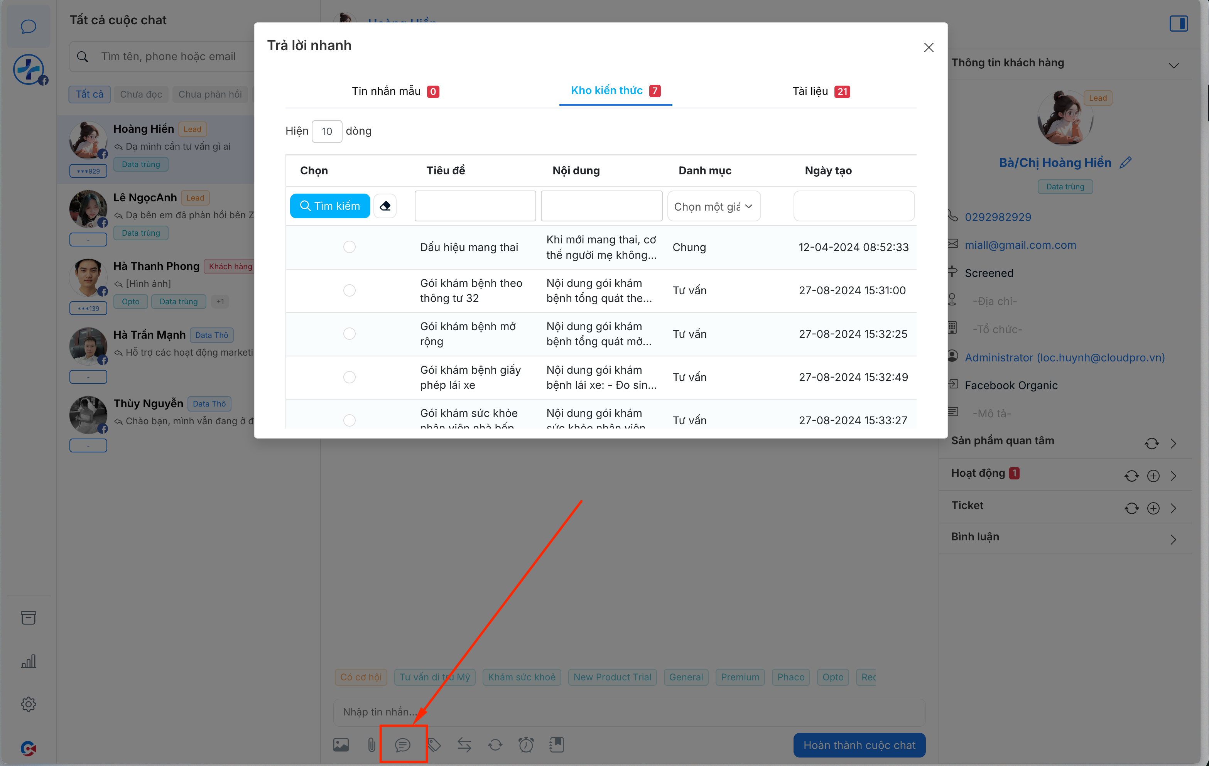Click the archive box sidebar icon
The height and width of the screenshot is (766, 1209).
[29, 618]
